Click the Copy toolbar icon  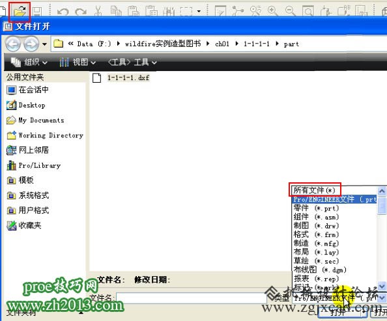point(116,11)
